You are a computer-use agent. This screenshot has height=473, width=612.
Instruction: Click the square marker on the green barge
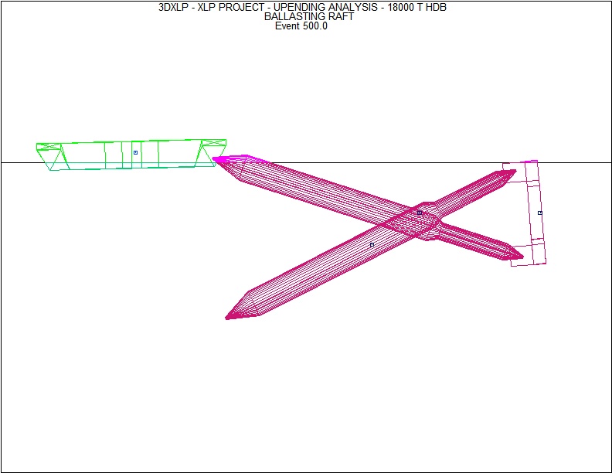click(135, 153)
